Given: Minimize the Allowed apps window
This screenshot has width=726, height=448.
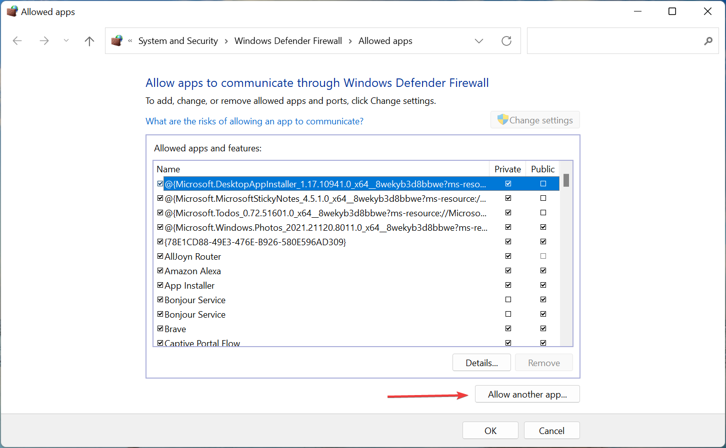Looking at the screenshot, I should pos(637,11).
